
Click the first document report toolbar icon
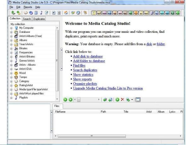(54, 13)
